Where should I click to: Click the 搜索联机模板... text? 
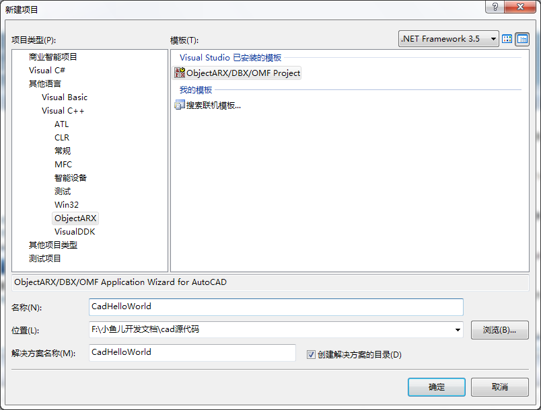(x=213, y=105)
